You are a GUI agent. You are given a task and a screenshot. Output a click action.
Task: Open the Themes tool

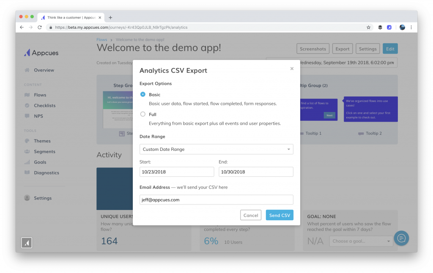(42, 141)
